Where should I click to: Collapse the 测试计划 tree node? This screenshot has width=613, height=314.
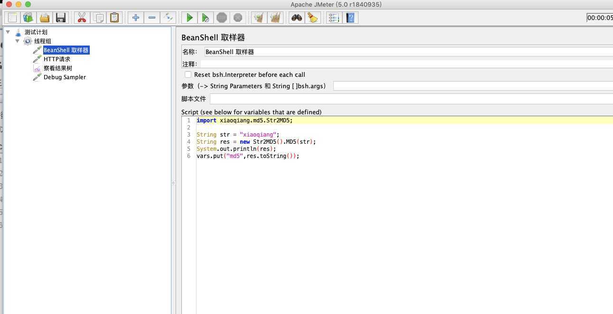point(8,32)
